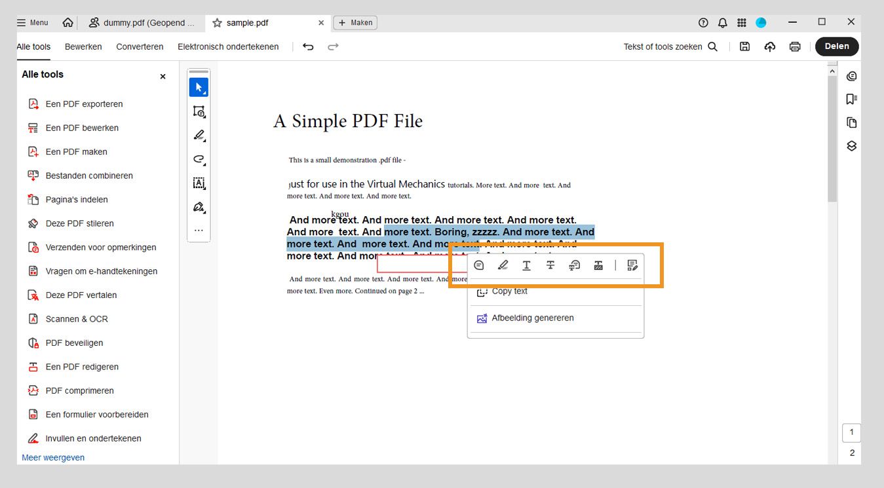Screen dimensions: 884x488
Task: Click the edit text icon in popup toolbar
Action: point(632,265)
